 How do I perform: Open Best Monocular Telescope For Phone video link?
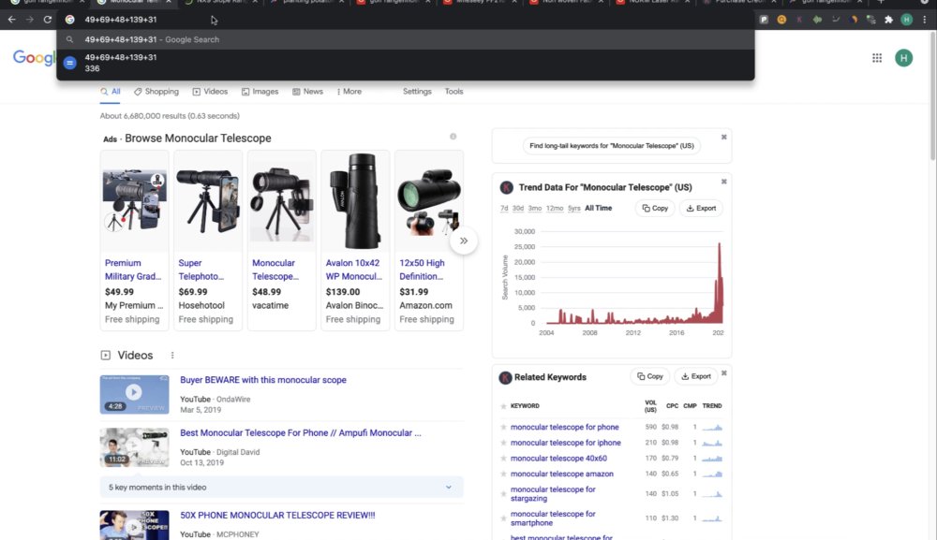pos(301,432)
